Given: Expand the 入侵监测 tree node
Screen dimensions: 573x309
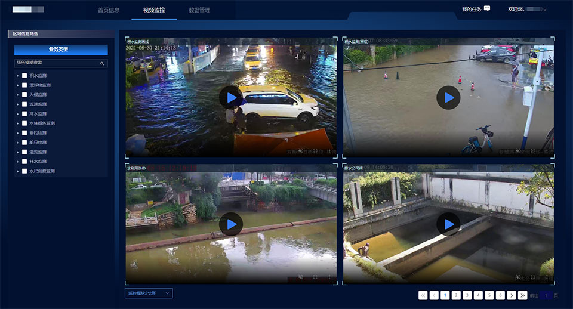Looking at the screenshot, I should [x=18, y=95].
